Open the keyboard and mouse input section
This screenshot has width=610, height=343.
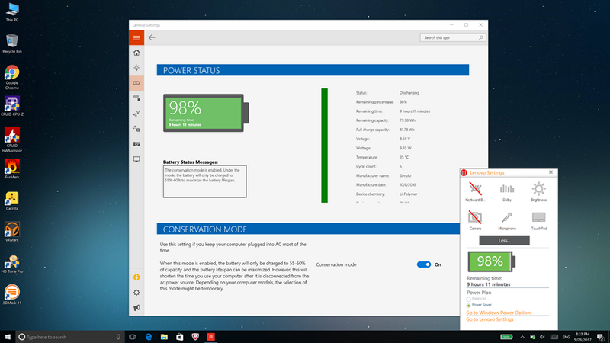[x=136, y=98]
